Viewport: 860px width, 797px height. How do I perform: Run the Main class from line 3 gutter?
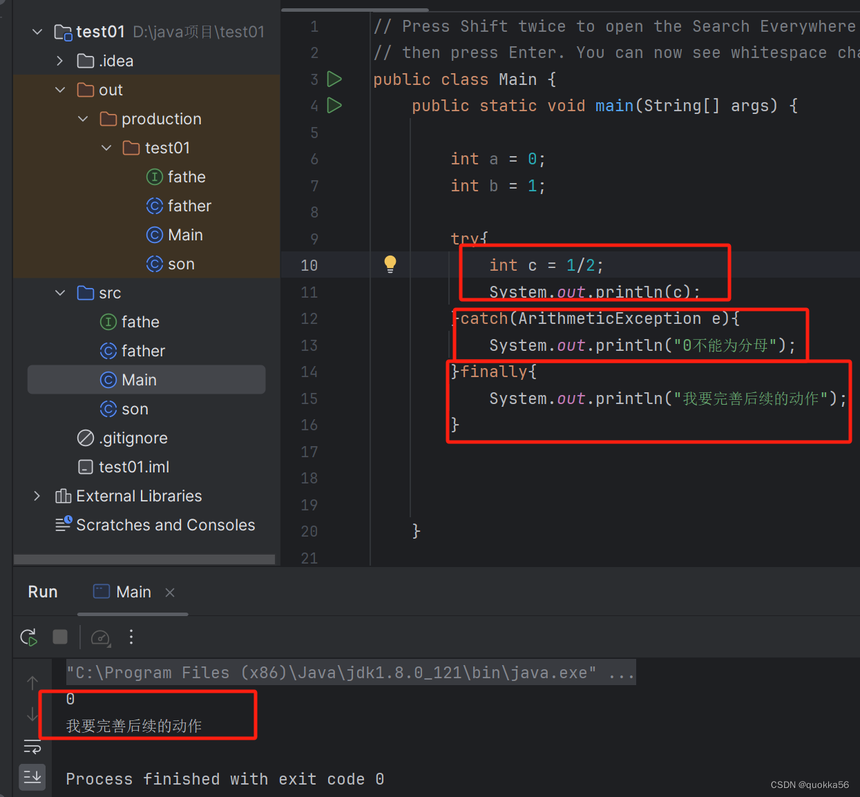coord(334,79)
